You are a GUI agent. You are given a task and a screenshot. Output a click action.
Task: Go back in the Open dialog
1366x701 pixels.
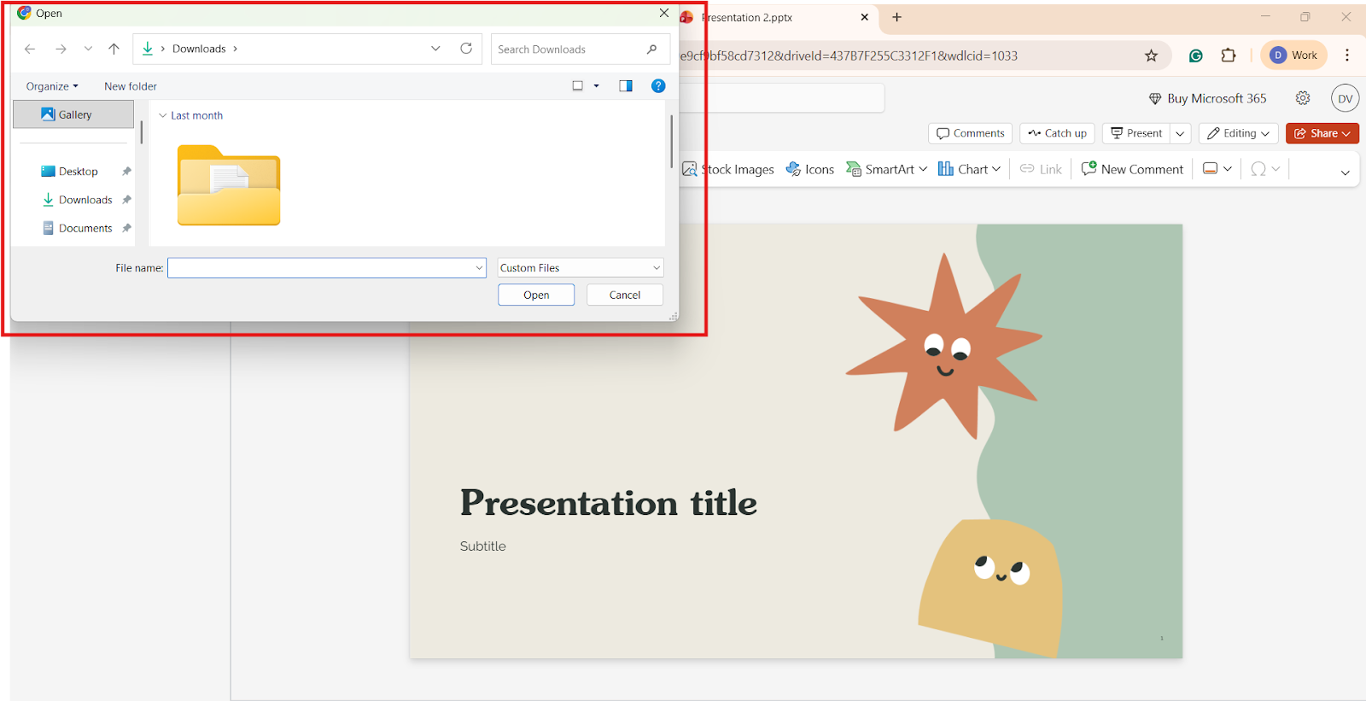(30, 49)
